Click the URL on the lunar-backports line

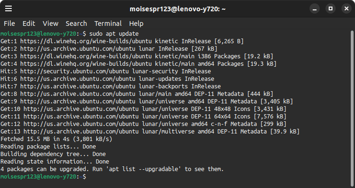pos(72,86)
